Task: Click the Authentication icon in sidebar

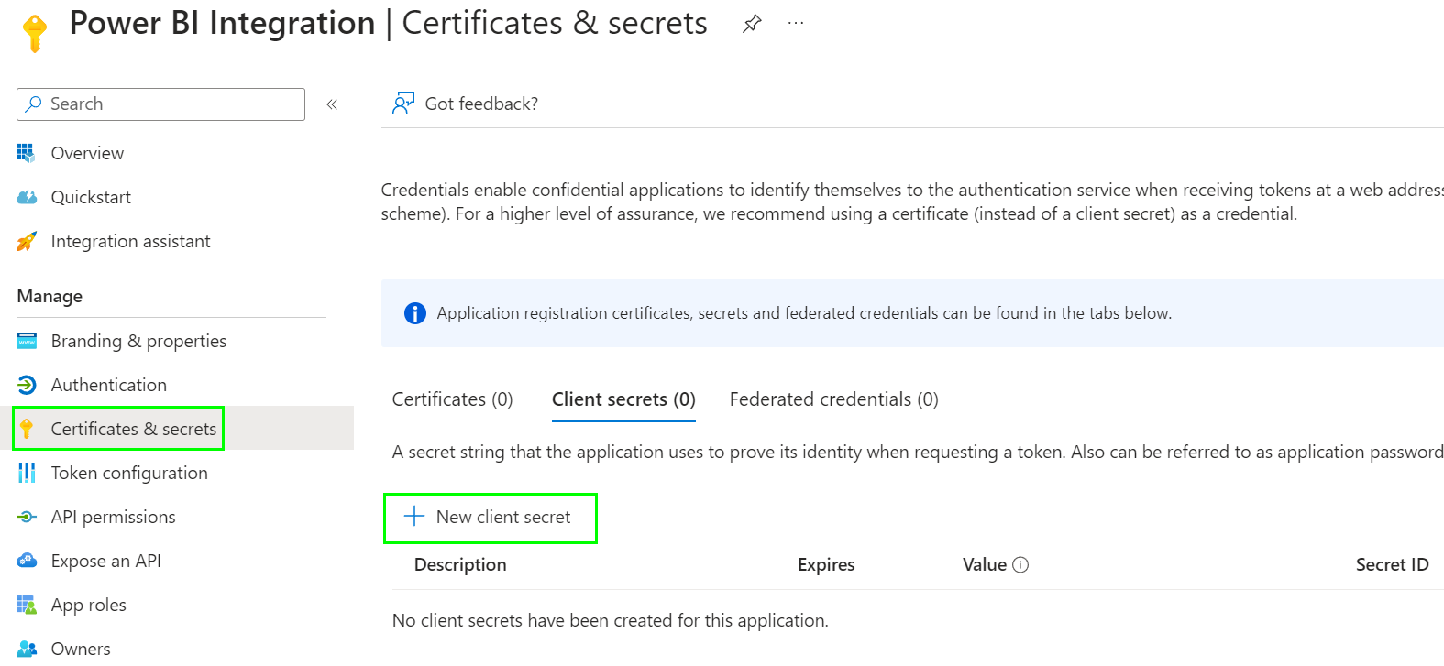Action: 28,385
